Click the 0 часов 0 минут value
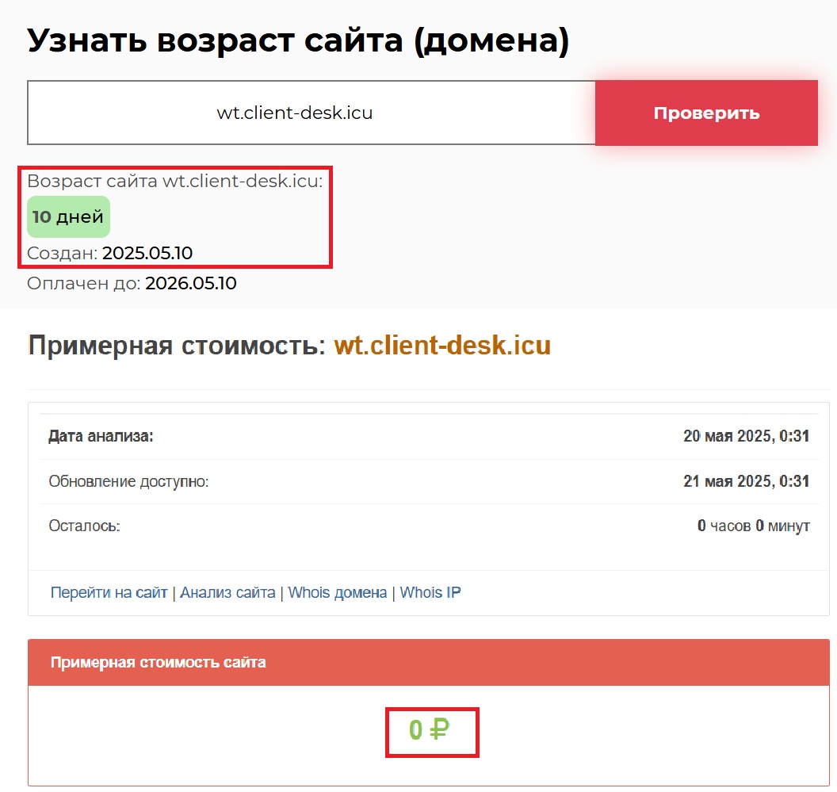 point(753,526)
